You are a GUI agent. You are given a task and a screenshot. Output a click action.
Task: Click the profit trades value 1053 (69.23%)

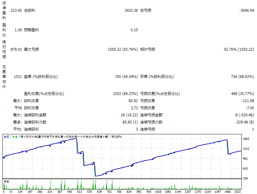[x=125, y=94]
